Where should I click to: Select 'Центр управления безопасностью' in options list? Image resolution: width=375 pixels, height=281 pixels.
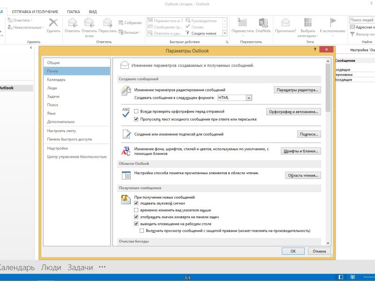(x=77, y=157)
